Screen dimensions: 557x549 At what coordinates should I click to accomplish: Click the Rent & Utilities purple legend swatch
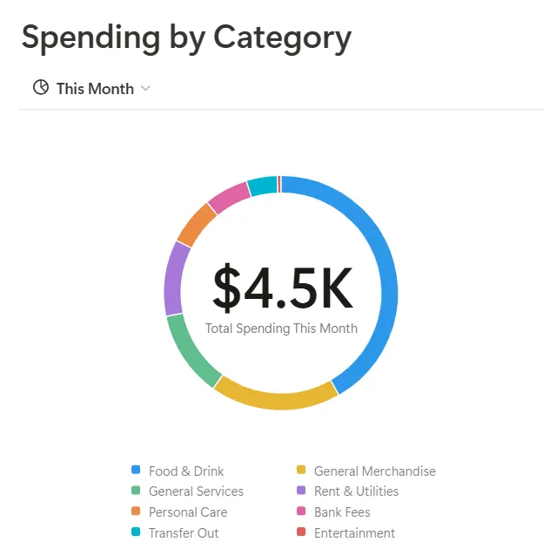301,491
